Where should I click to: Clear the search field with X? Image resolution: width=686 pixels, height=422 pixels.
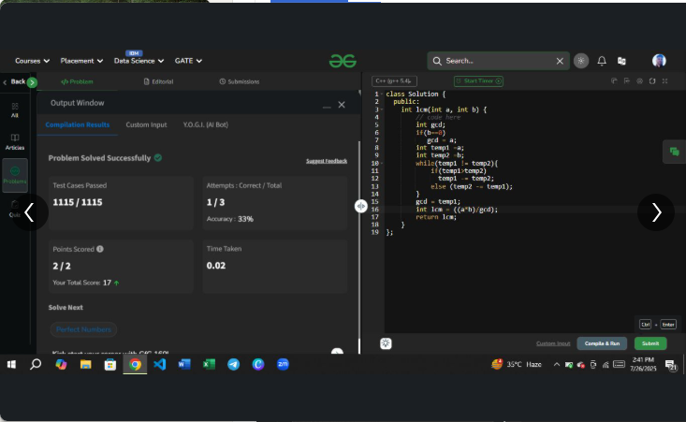(x=560, y=61)
